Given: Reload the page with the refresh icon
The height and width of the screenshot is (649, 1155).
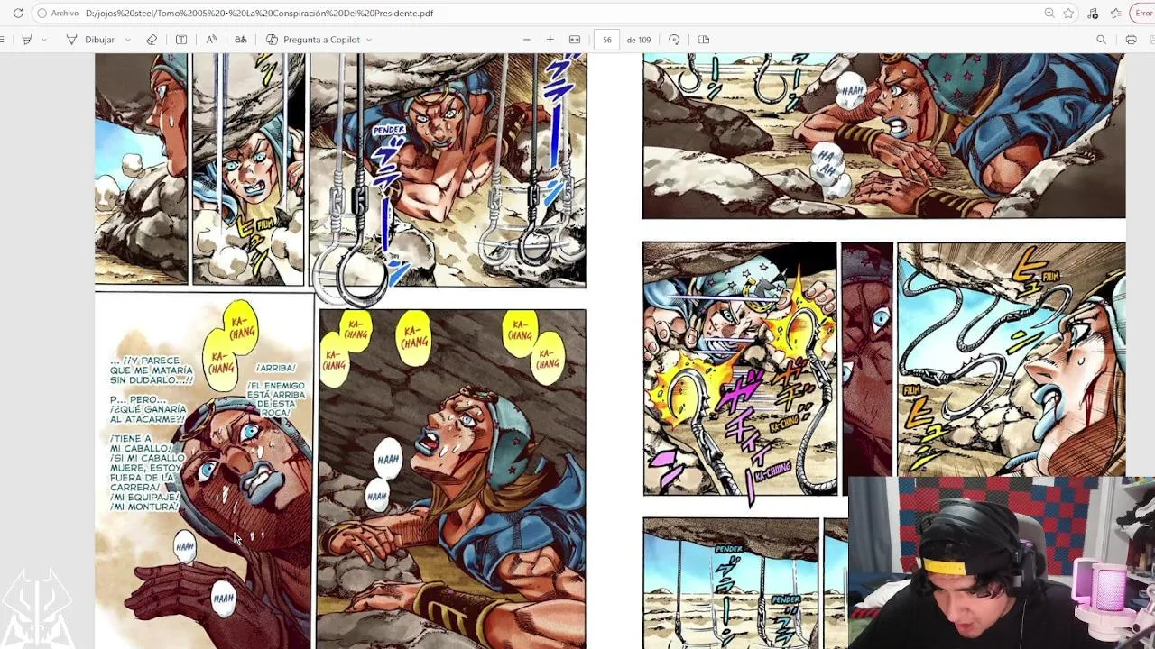Looking at the screenshot, I should pos(18,14).
